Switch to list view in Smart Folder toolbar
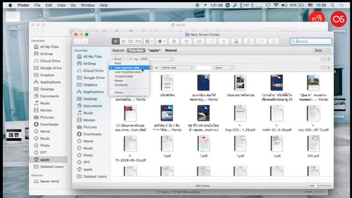 click(x=123, y=41)
